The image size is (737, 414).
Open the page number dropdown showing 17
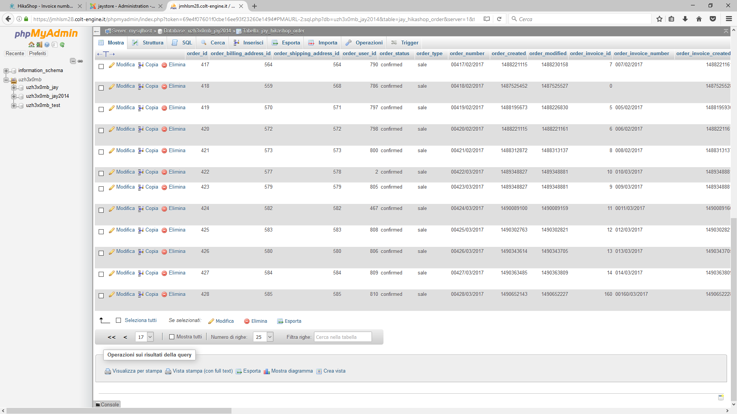[x=144, y=337]
